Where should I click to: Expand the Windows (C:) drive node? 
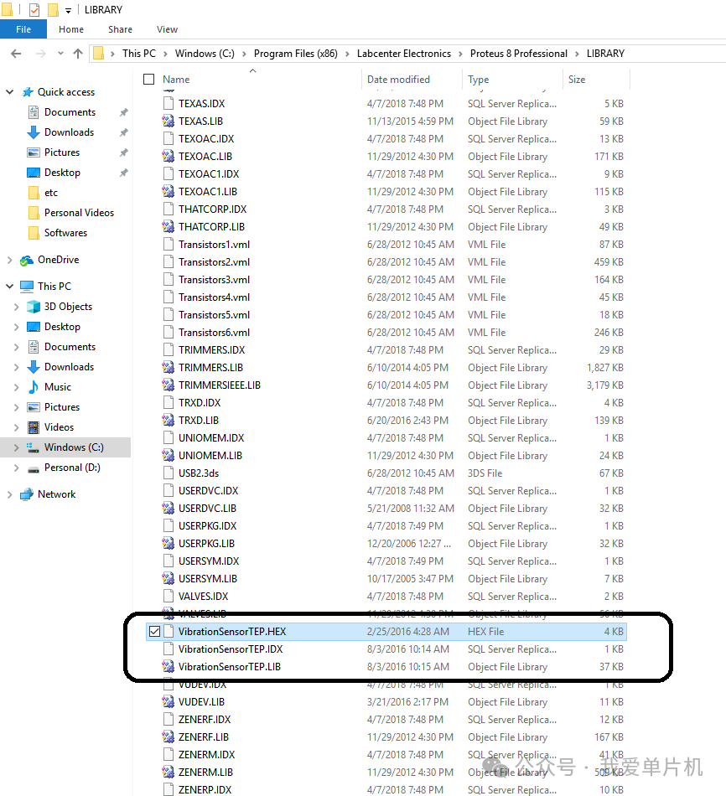click(16, 447)
